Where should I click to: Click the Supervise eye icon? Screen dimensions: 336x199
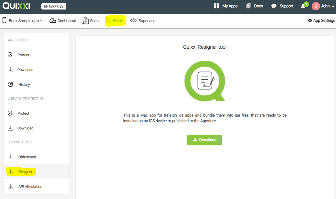134,21
